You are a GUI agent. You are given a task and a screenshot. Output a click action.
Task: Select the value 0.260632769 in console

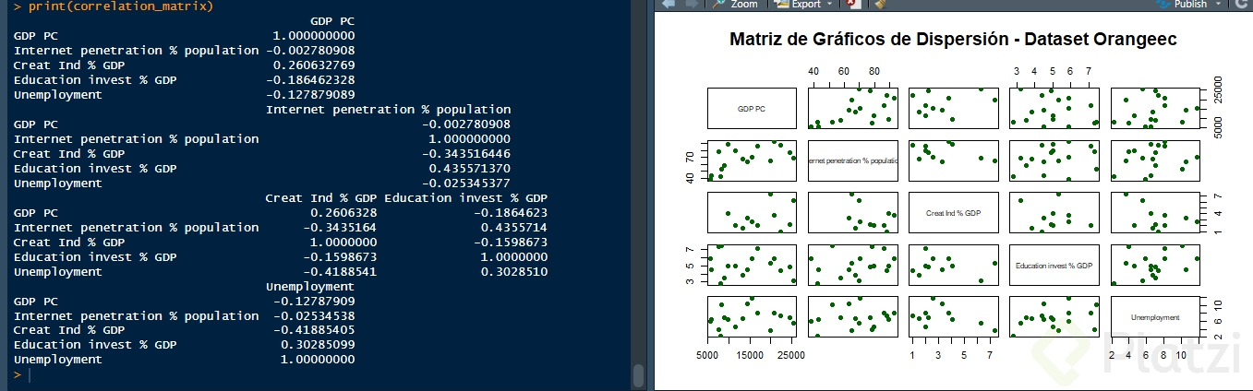click(314, 65)
